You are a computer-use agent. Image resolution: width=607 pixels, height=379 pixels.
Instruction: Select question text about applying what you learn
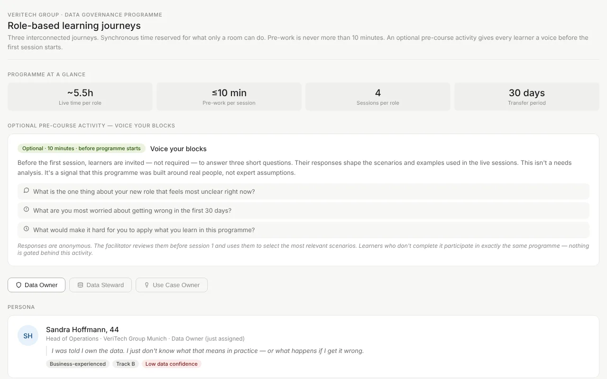pos(144,230)
